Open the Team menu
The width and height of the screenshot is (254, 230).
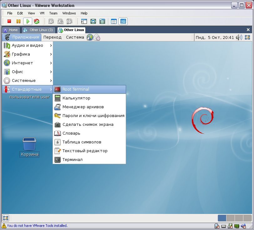click(x=53, y=13)
